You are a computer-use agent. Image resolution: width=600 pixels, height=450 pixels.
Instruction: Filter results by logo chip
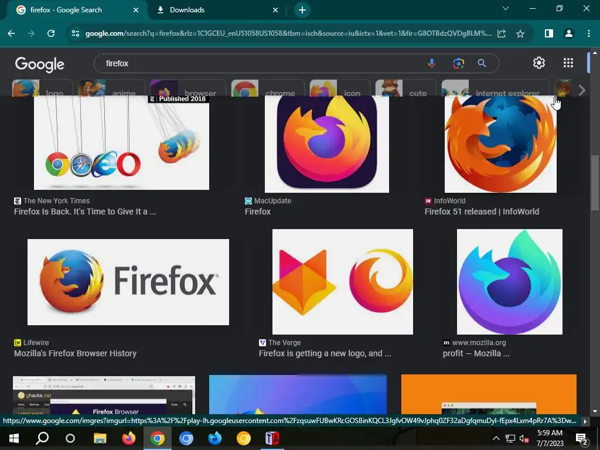(42, 88)
